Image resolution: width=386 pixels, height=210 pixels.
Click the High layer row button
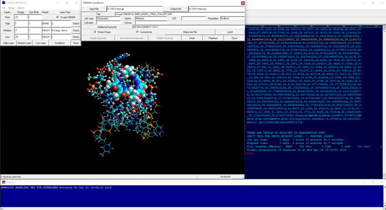(x=7, y=24)
